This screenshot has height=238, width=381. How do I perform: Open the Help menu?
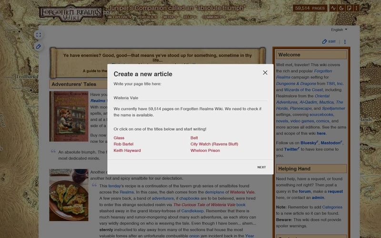click(190, 17)
